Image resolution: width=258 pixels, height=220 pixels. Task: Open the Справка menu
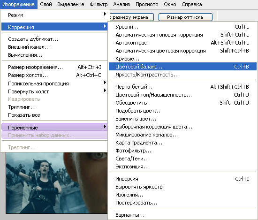(192, 4)
